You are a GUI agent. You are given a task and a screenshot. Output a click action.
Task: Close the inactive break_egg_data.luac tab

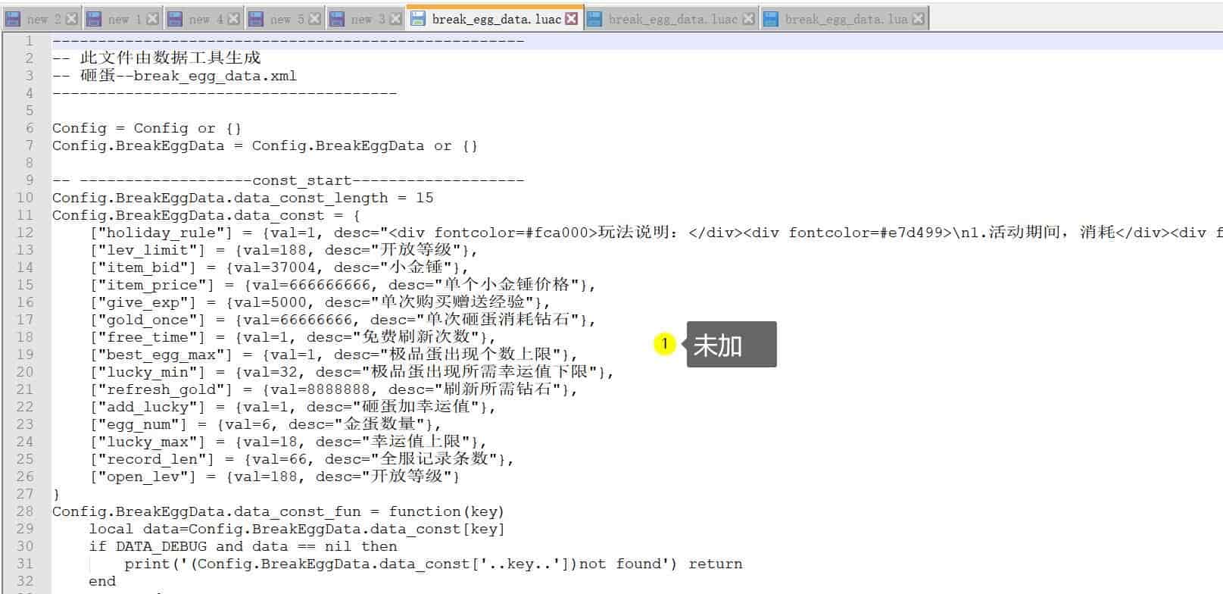(x=748, y=19)
